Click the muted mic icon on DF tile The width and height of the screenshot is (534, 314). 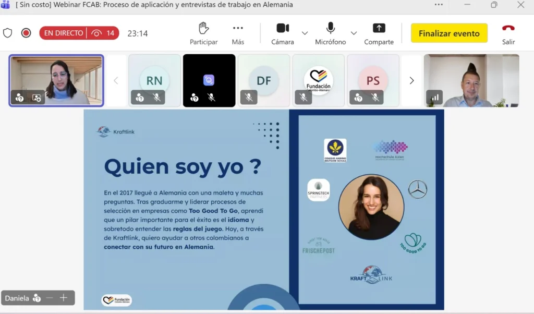[x=249, y=97]
